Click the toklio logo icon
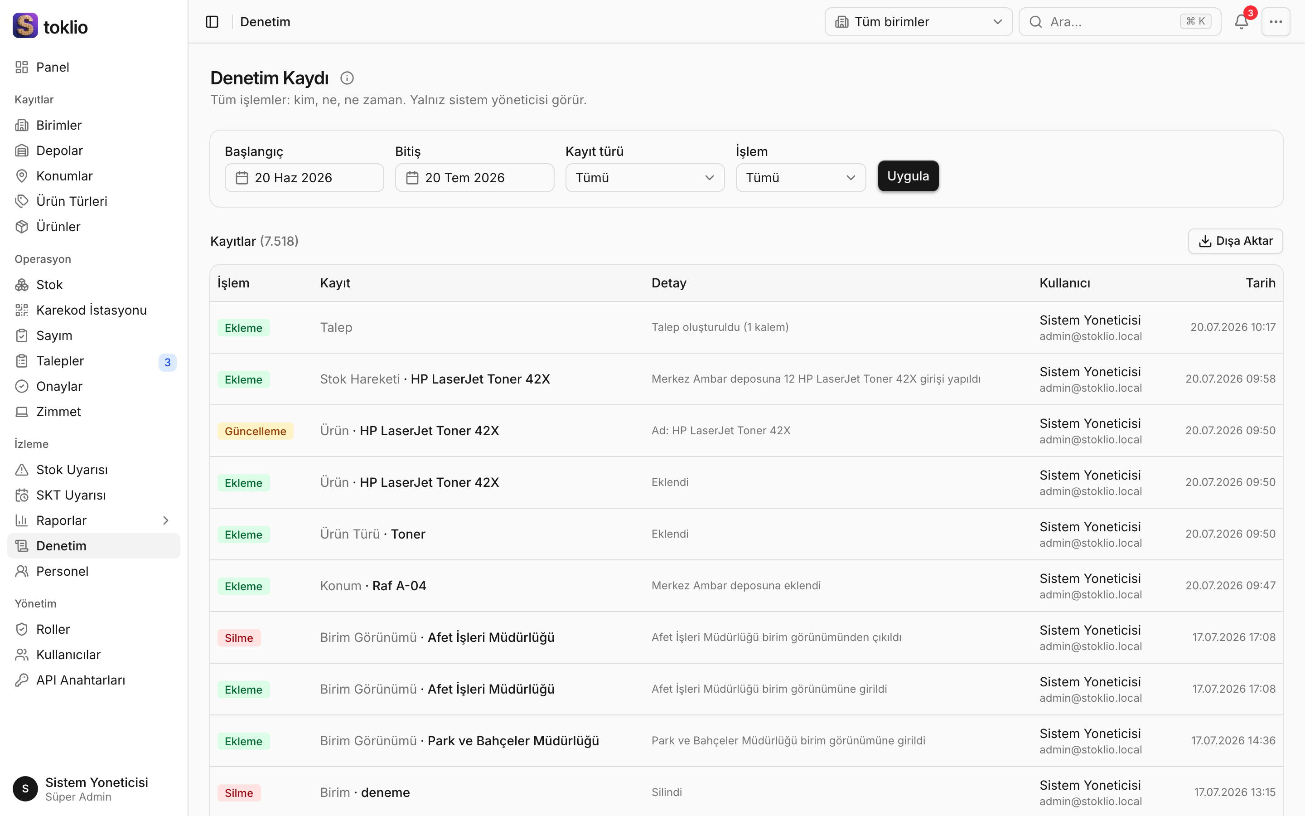The height and width of the screenshot is (816, 1305). 25,25
